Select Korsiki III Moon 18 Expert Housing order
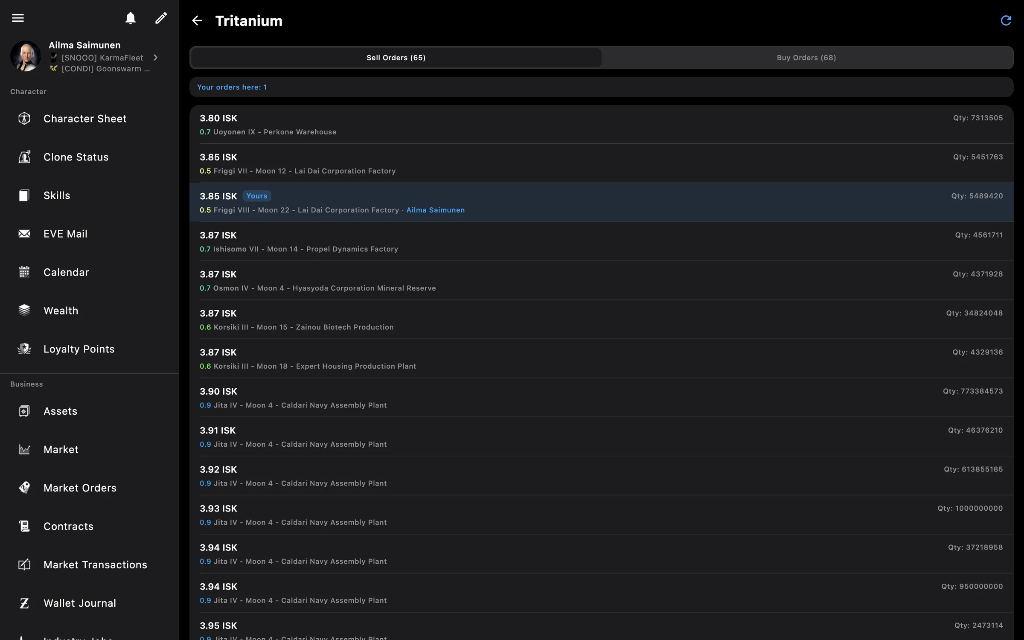 point(602,359)
